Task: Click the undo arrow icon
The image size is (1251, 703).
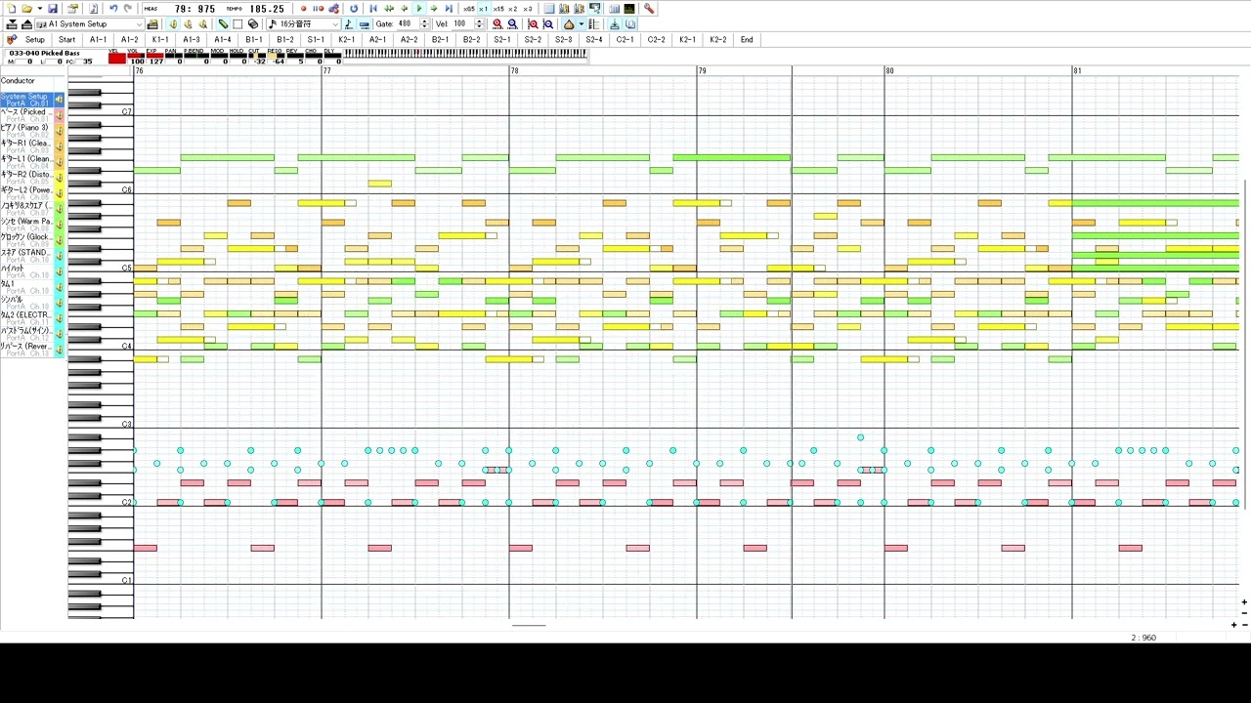Action: click(113, 9)
